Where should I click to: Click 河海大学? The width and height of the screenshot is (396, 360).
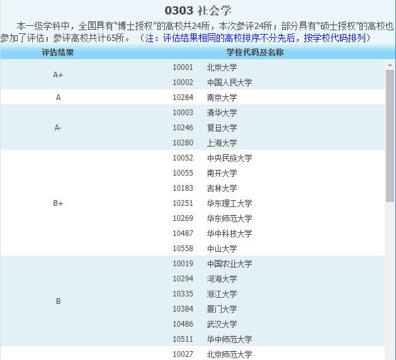(x=222, y=279)
